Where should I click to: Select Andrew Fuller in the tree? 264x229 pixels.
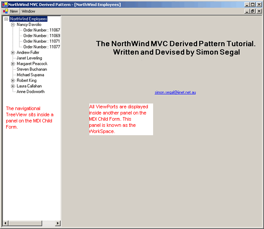click(x=28, y=52)
